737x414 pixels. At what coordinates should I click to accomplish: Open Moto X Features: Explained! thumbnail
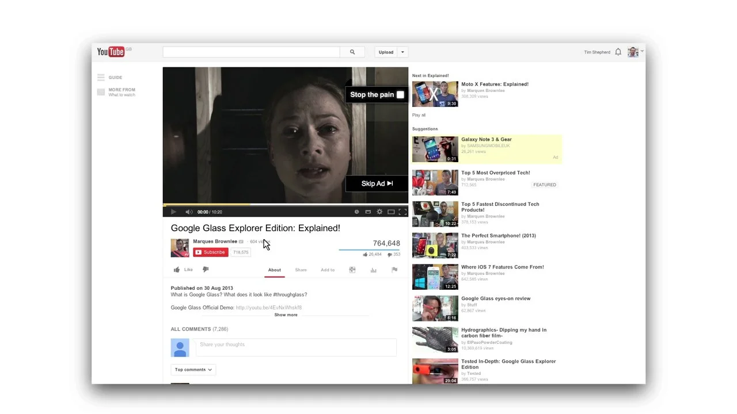[x=435, y=94]
